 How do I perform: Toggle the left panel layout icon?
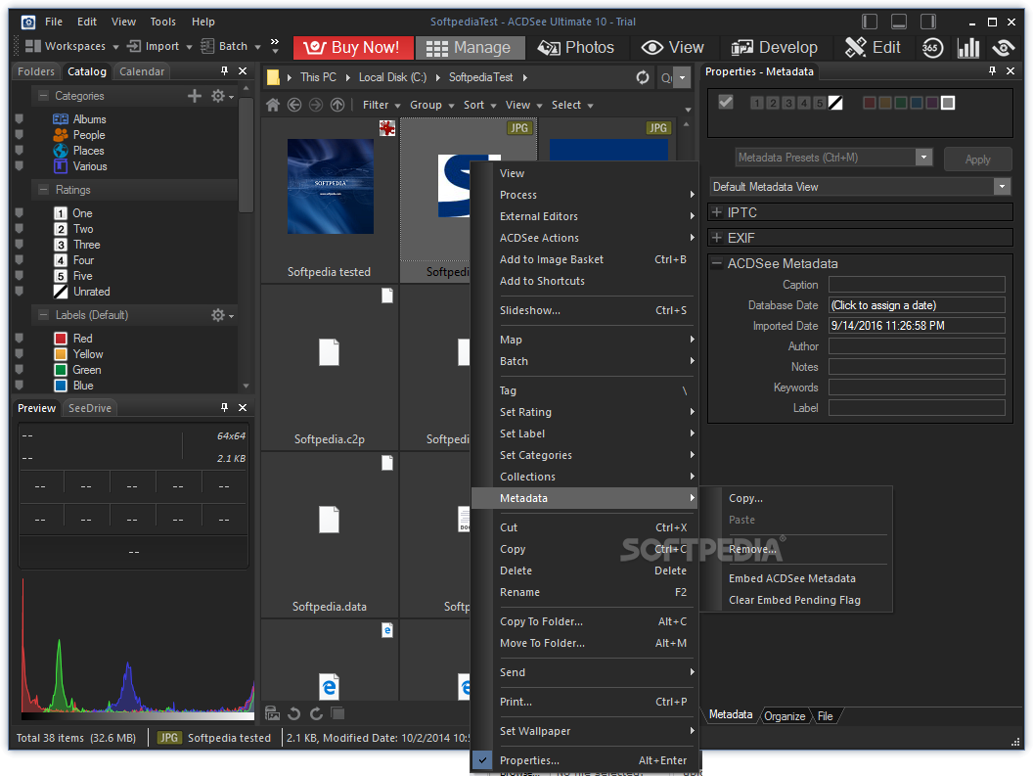click(x=870, y=22)
